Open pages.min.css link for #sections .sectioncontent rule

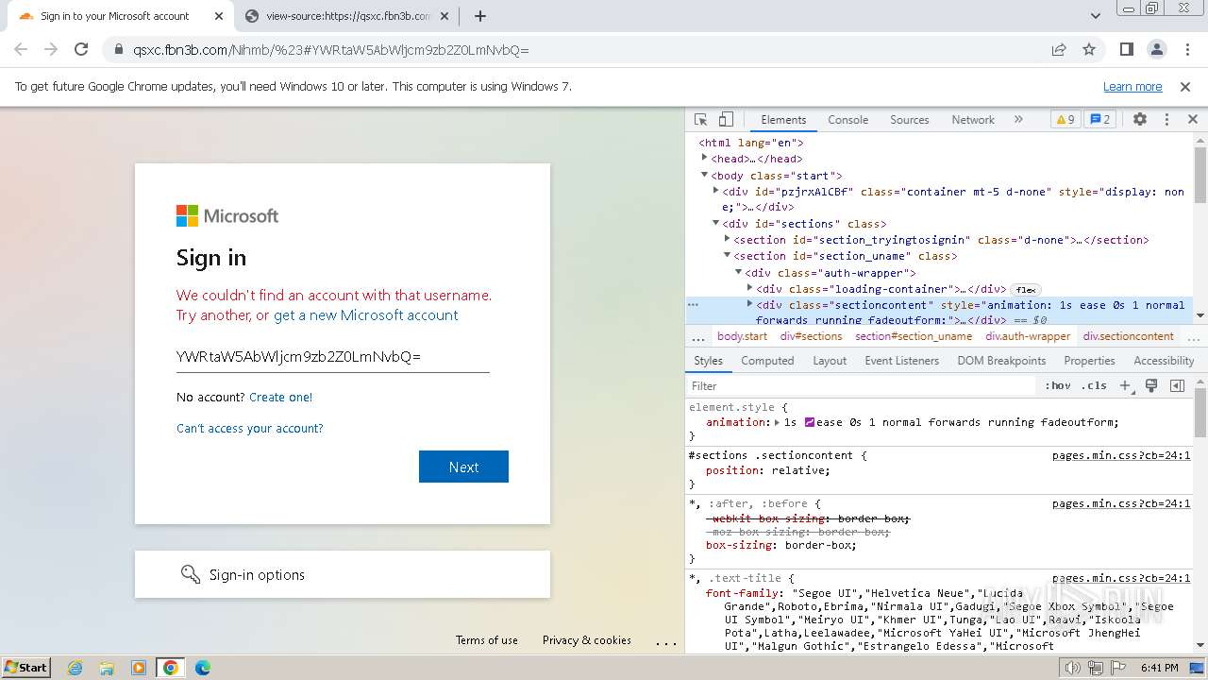coord(1121,455)
